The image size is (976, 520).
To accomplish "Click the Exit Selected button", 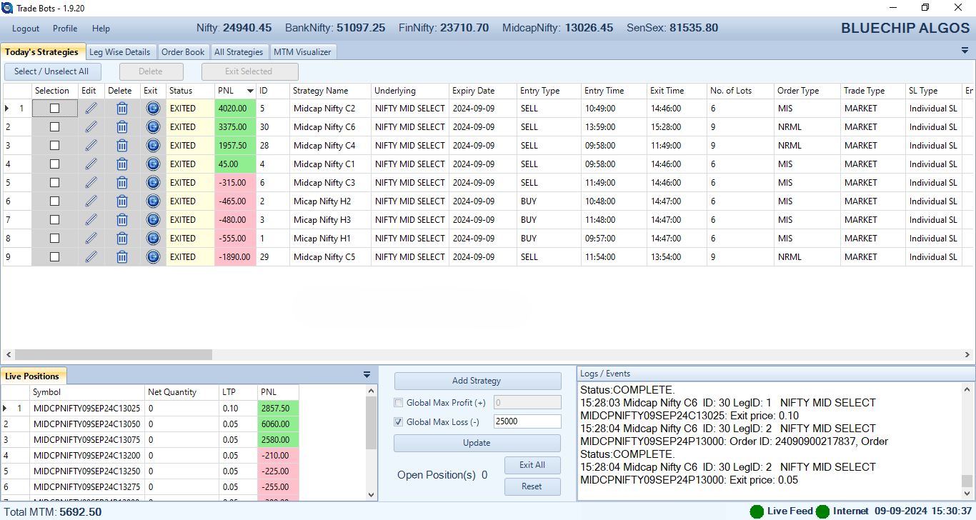I will 249,71.
